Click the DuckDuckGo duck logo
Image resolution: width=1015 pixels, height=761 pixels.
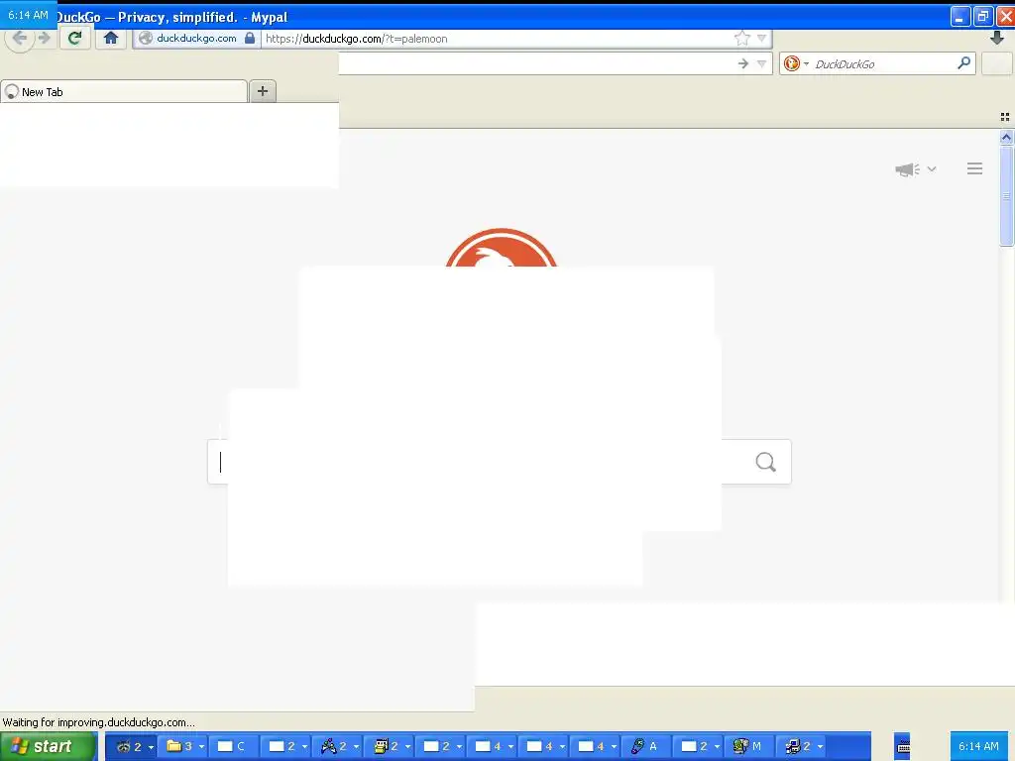click(x=502, y=247)
